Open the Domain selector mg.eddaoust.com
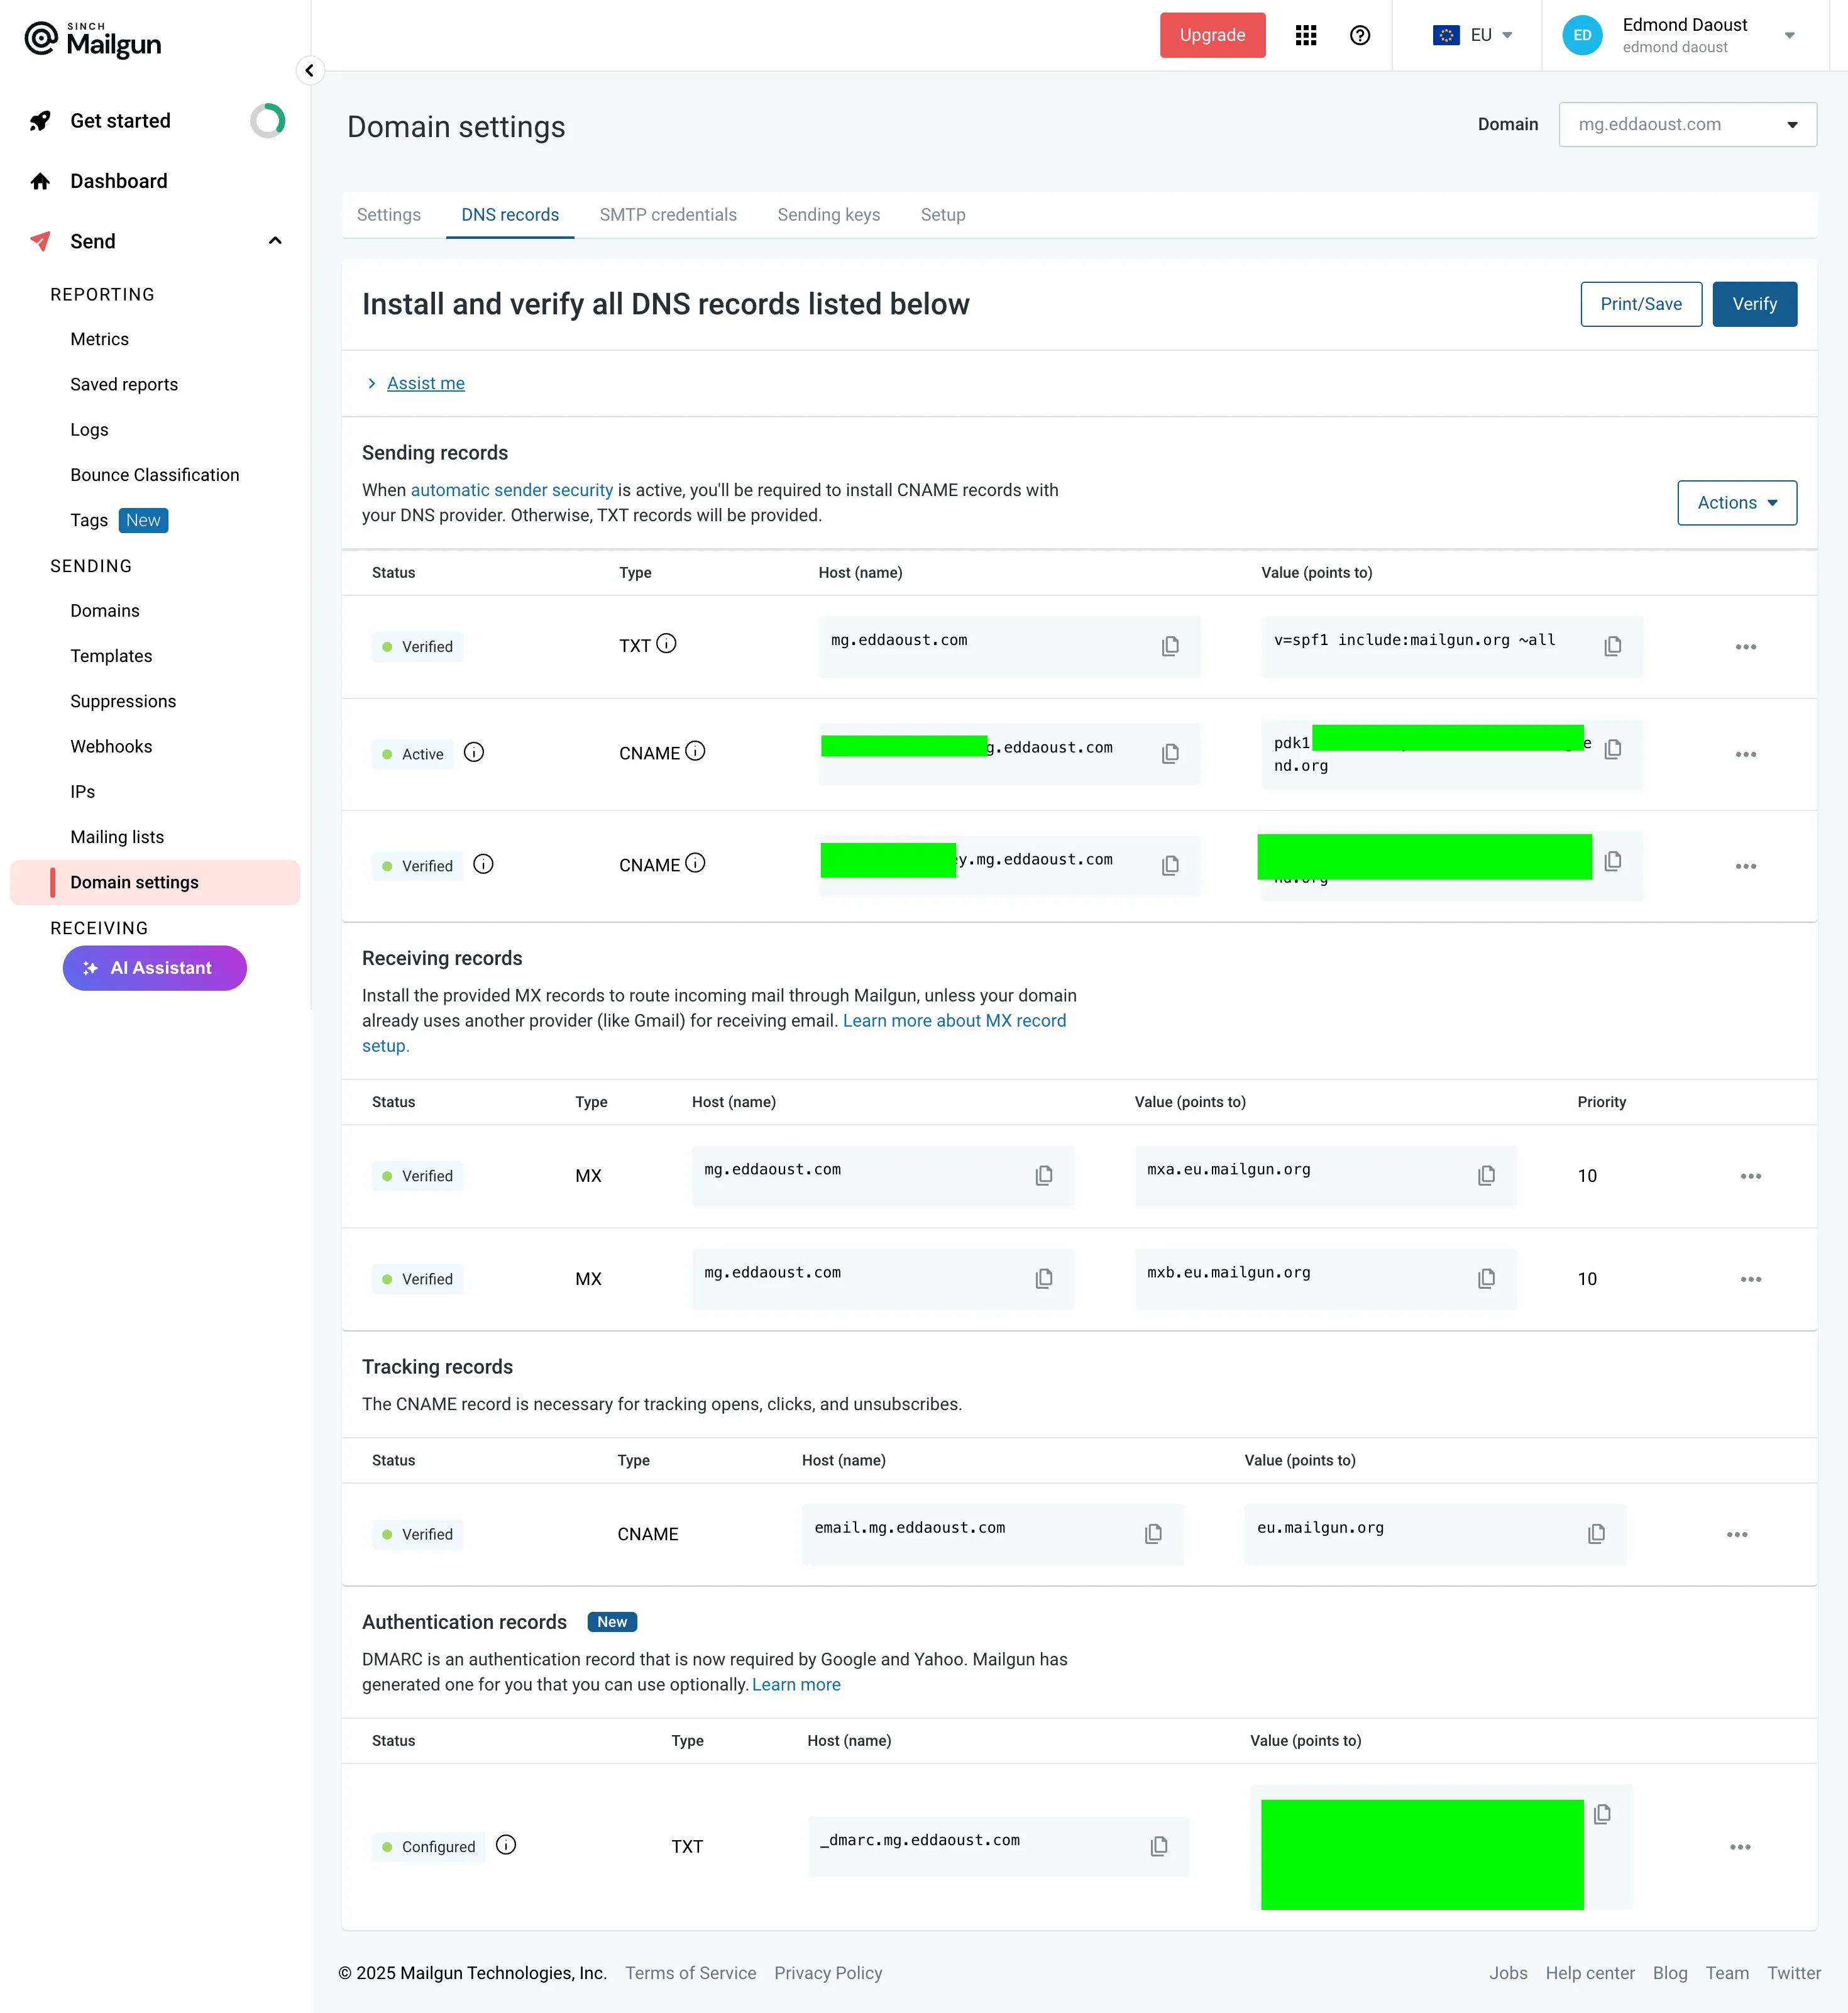This screenshot has height=2013, width=1848. click(x=1687, y=124)
